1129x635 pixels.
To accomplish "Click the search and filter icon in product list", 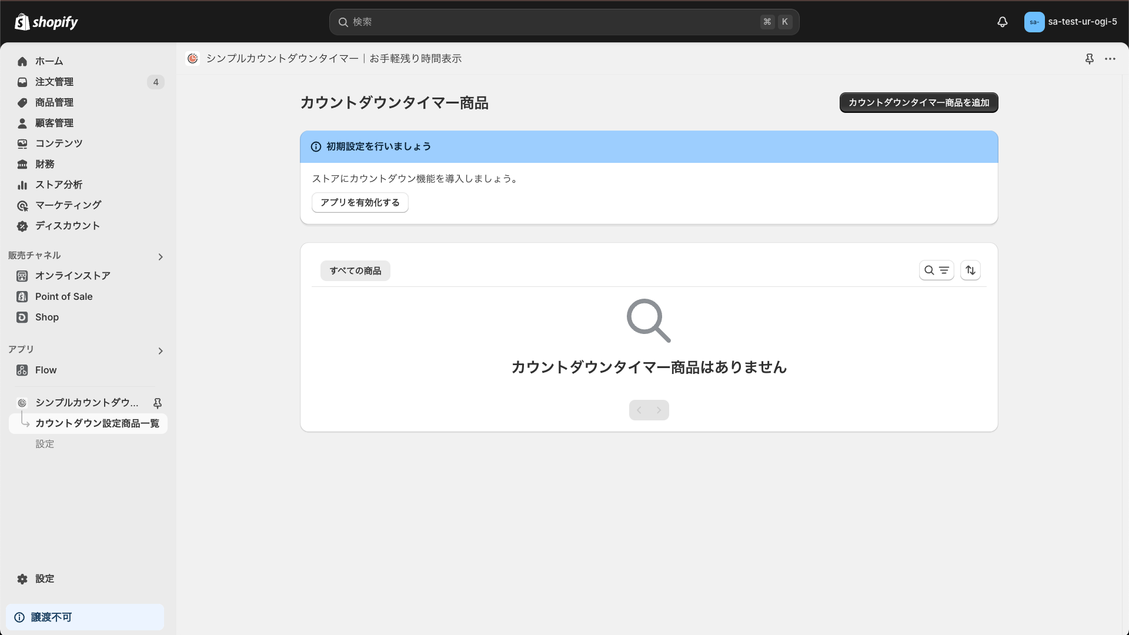I will [936, 270].
